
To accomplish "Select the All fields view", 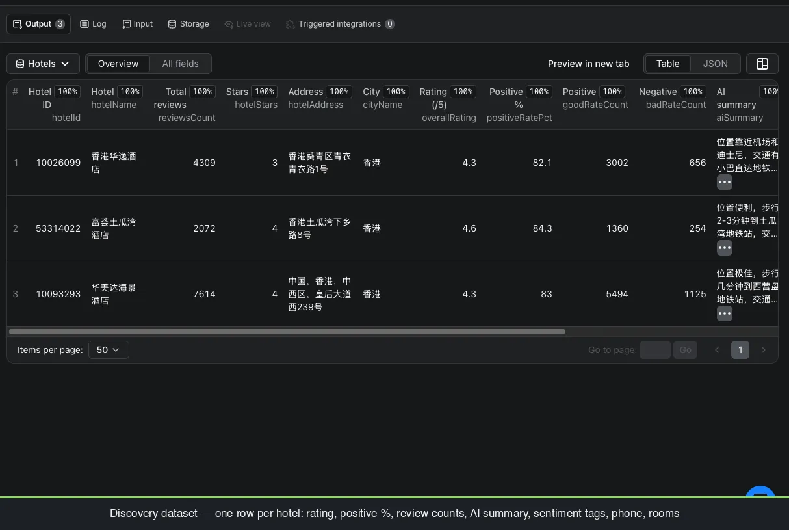I will (180, 64).
